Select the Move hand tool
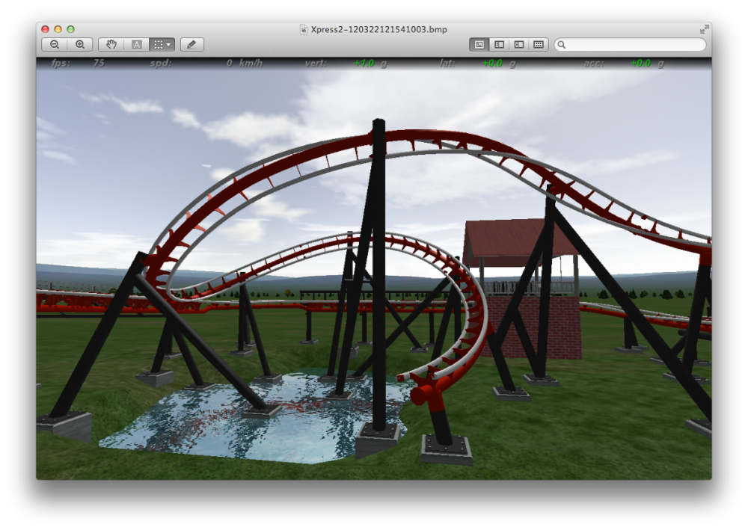748x530 pixels. point(111,45)
